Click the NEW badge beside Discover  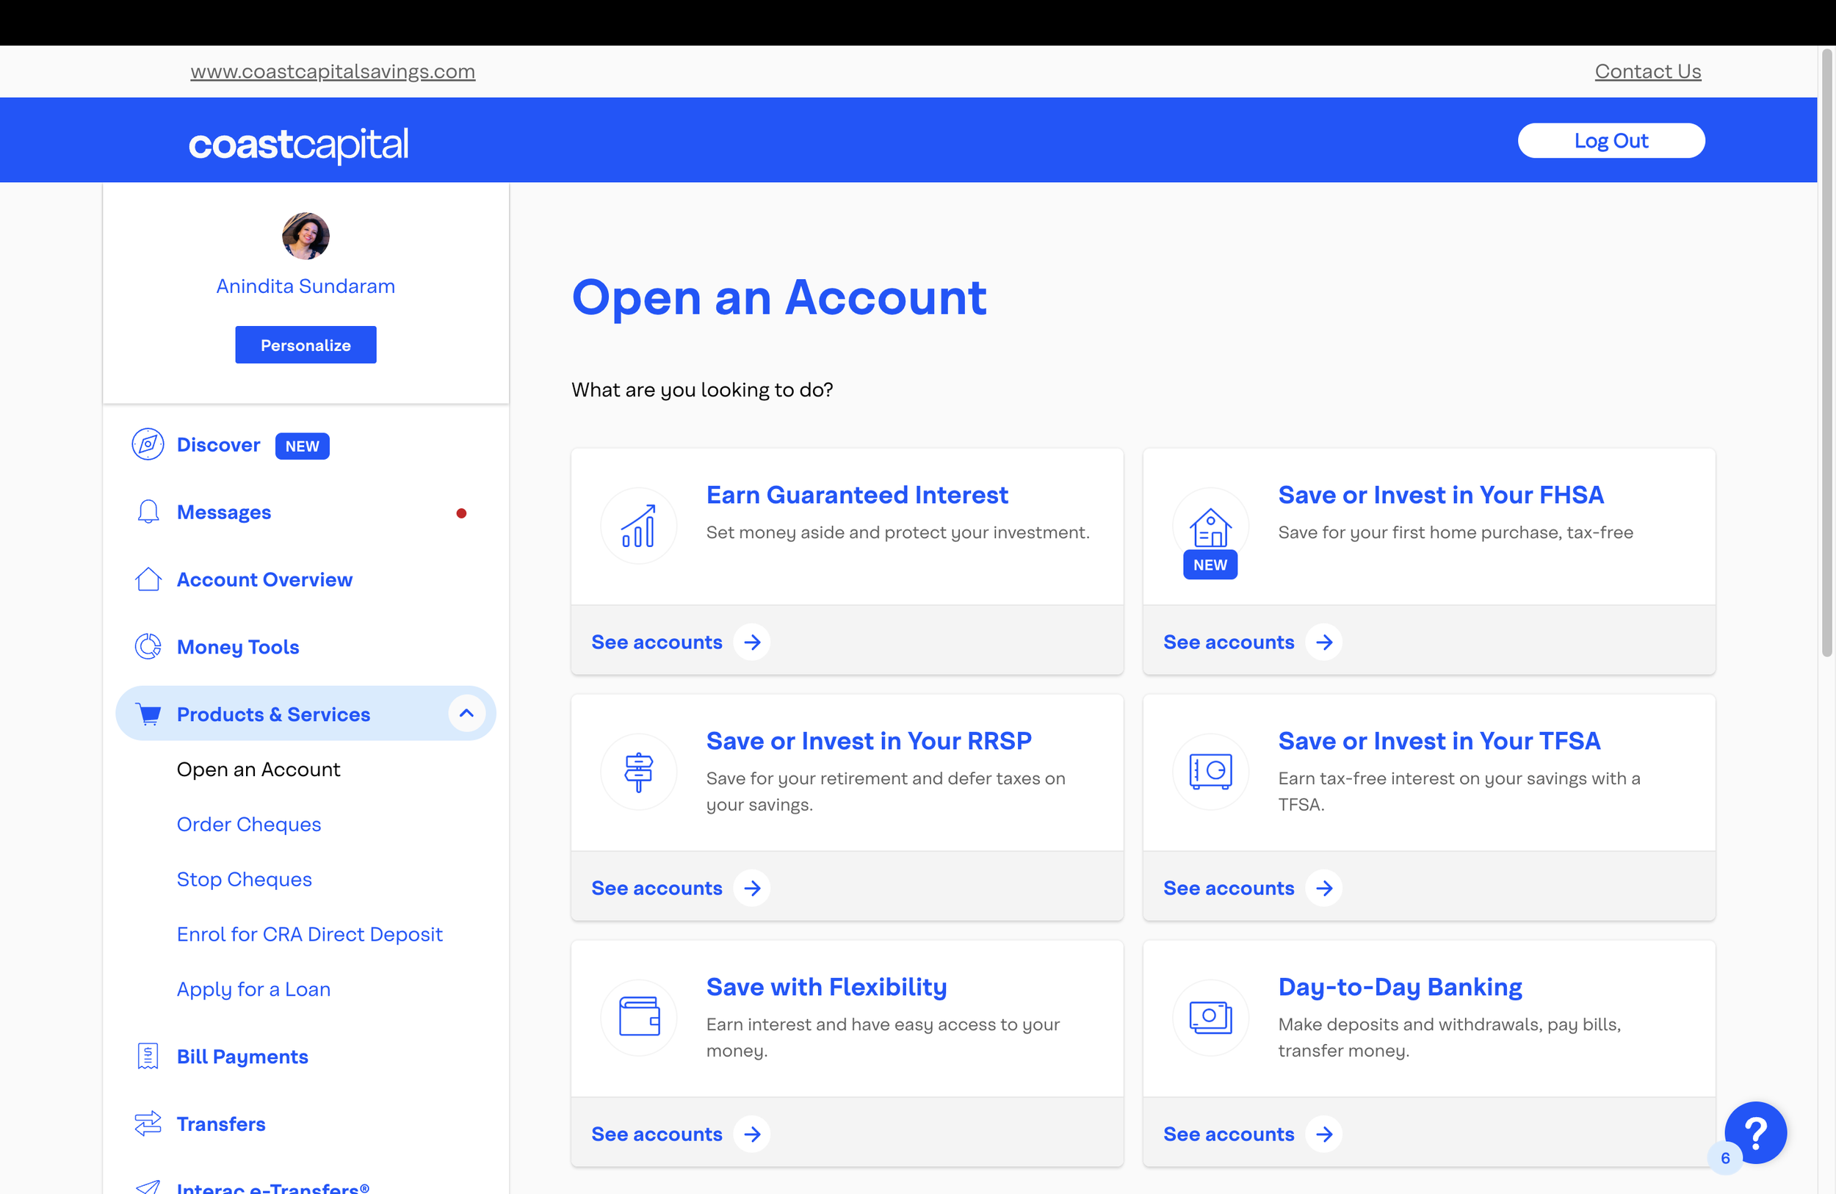(x=303, y=446)
